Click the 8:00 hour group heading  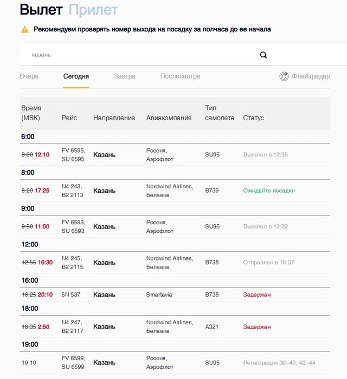28,173
